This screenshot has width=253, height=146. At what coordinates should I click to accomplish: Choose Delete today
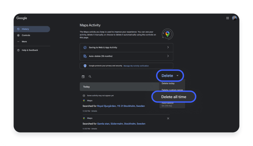pos(168,83)
